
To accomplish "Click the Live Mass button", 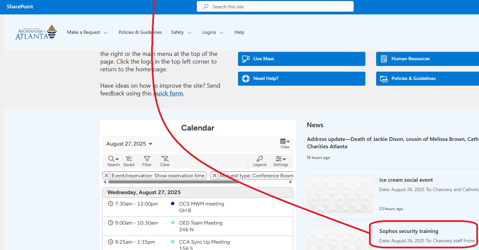I will [x=301, y=59].
